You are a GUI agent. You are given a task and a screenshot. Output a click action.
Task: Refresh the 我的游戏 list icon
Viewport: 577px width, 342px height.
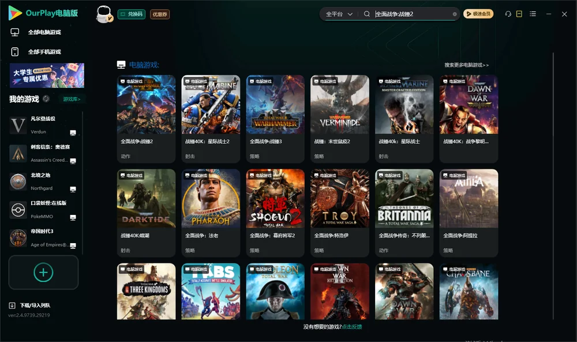46,99
